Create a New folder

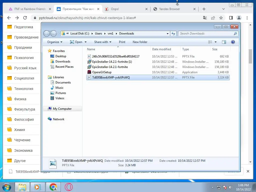tap(140, 42)
